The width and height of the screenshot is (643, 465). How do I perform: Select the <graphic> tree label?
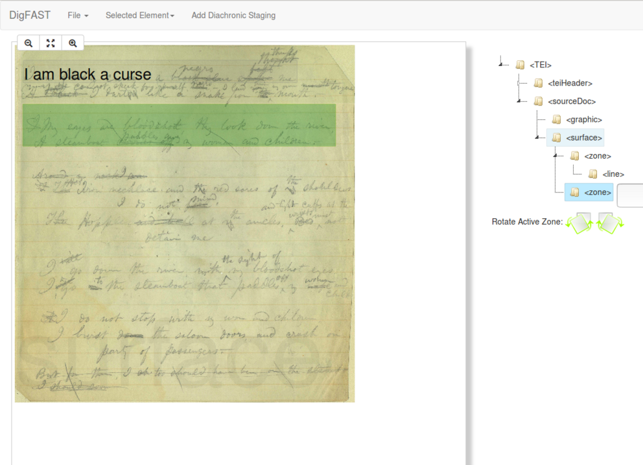pyautogui.click(x=584, y=120)
